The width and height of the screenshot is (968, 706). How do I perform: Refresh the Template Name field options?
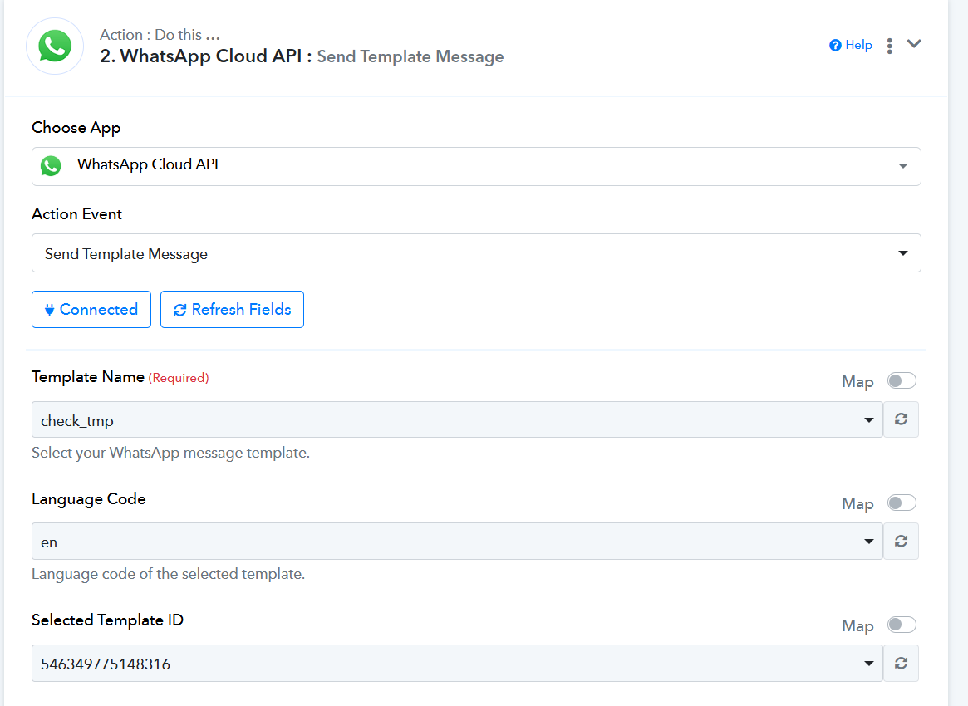(x=901, y=419)
